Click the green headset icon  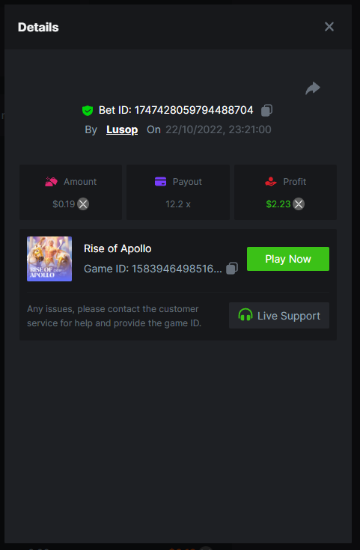point(245,315)
